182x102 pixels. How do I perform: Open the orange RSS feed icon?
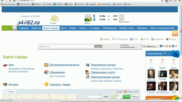point(175,33)
